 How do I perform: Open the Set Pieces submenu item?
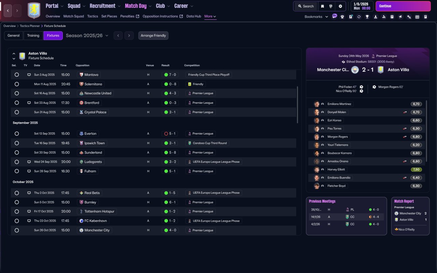(109, 16)
